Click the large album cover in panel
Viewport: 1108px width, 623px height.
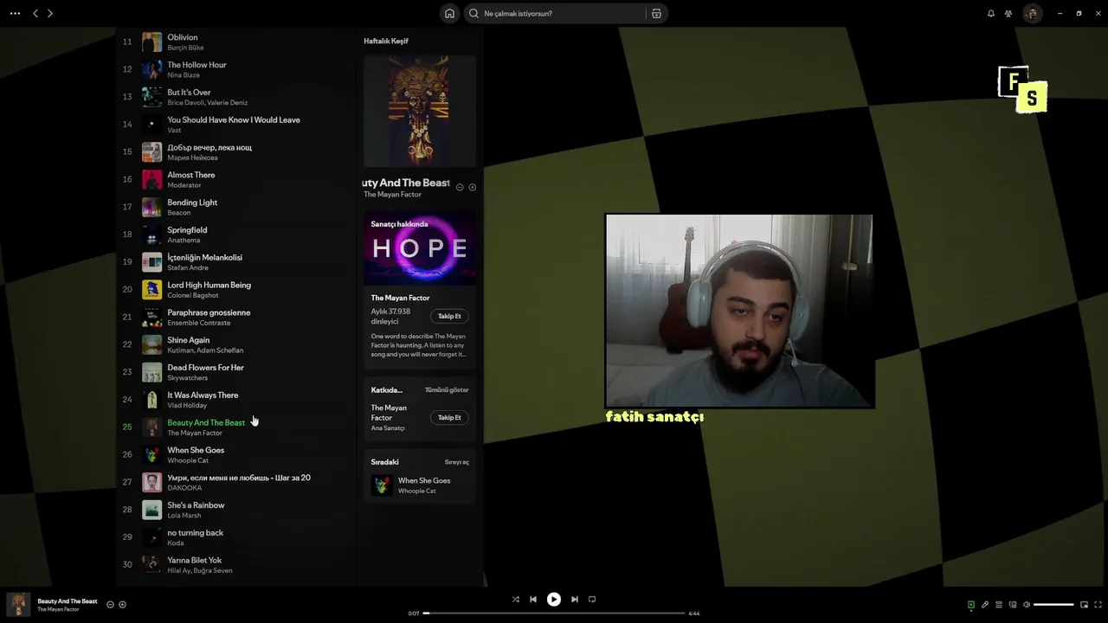[420, 111]
